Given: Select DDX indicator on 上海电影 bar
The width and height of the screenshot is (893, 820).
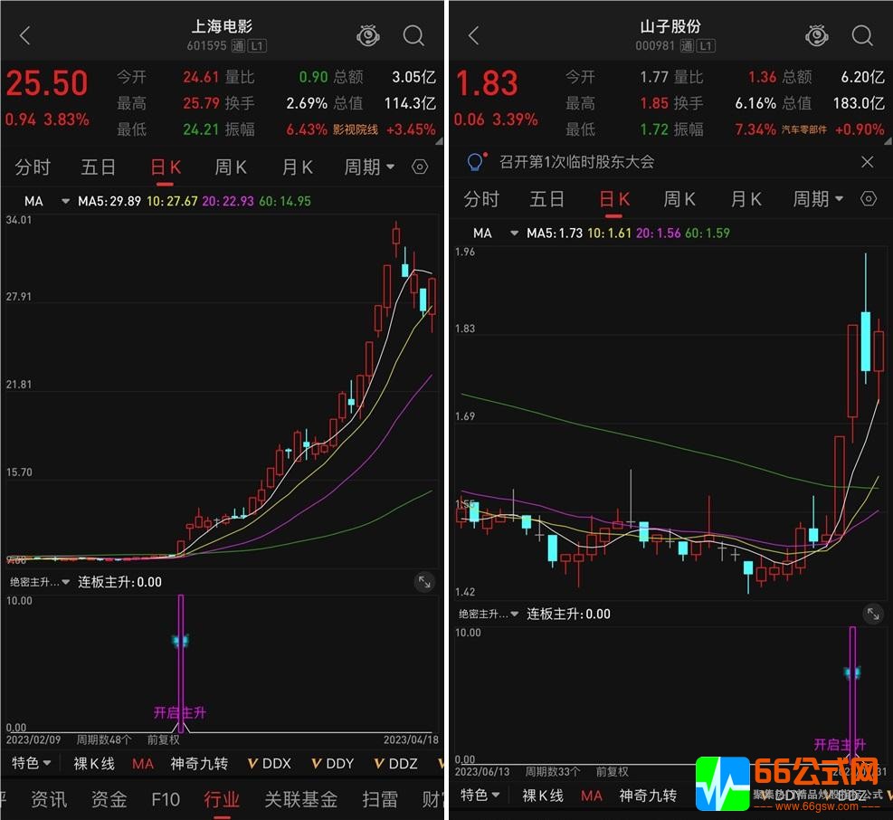Looking at the screenshot, I should tap(270, 764).
